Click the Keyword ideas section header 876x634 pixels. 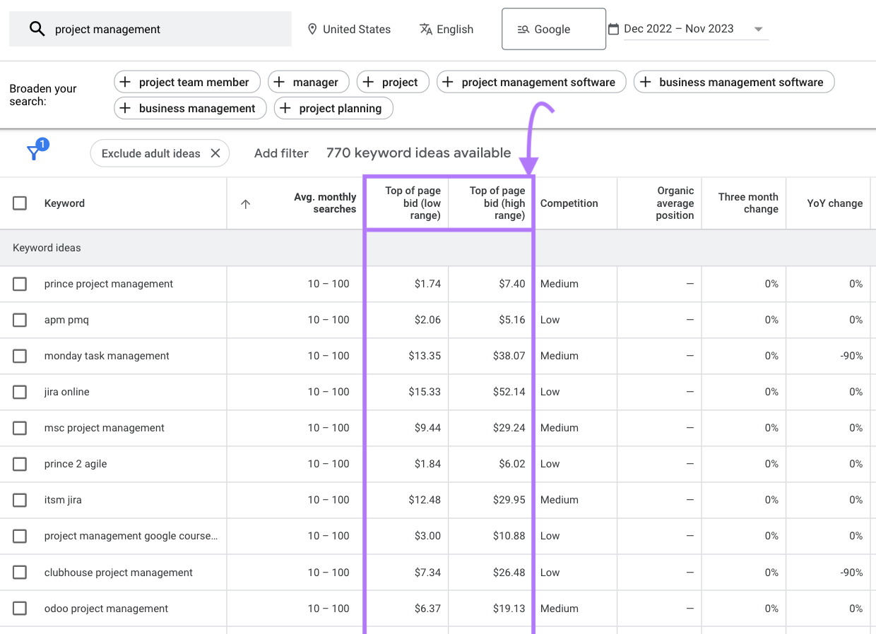pos(47,248)
